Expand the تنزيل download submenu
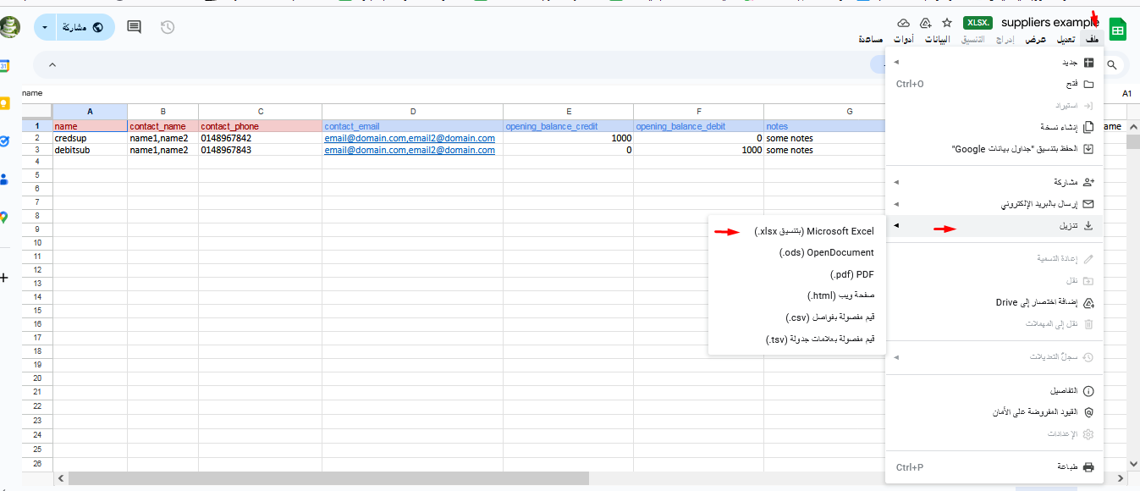The image size is (1140, 491). tap(897, 226)
